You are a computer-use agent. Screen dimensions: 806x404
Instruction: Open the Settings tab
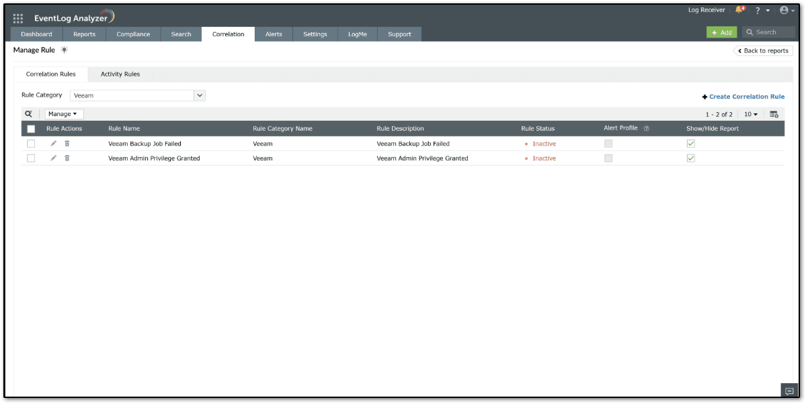point(315,34)
